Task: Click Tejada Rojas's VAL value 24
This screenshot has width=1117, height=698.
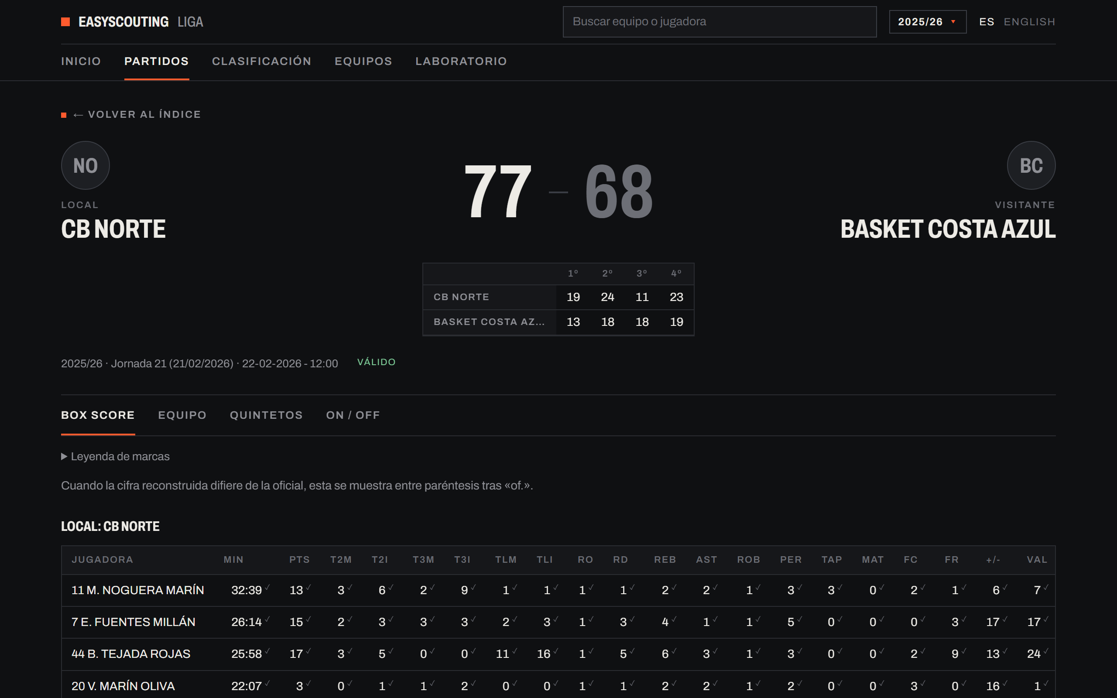Action: 1034,654
